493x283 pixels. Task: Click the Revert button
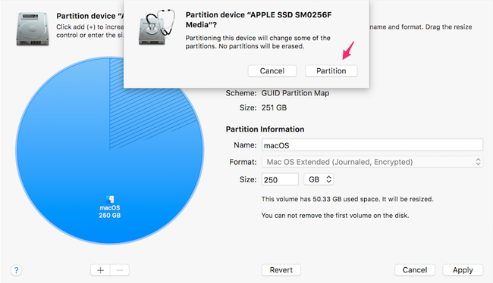coord(281,270)
